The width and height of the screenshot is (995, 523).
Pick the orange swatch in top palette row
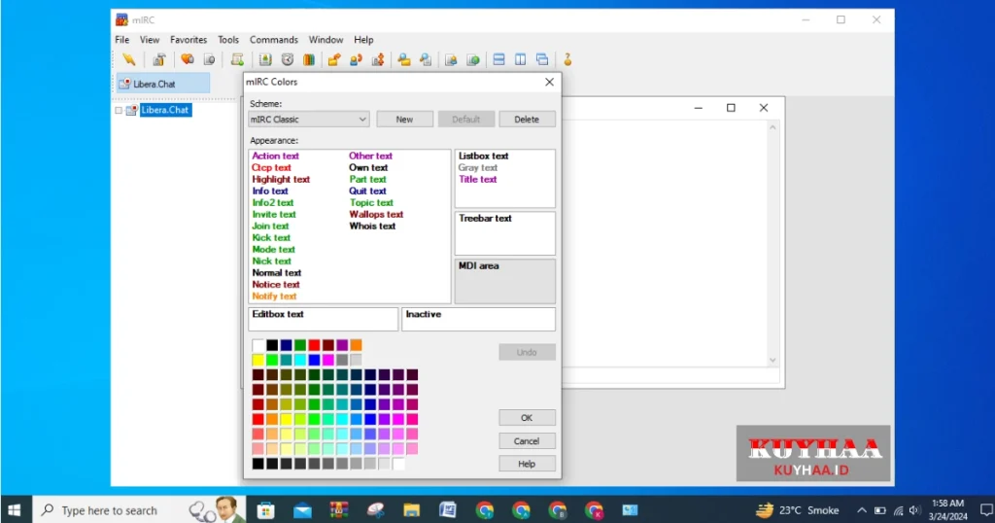(356, 345)
